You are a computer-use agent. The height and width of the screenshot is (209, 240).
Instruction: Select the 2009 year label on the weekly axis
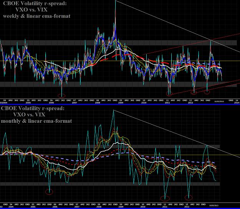tap(121, 103)
